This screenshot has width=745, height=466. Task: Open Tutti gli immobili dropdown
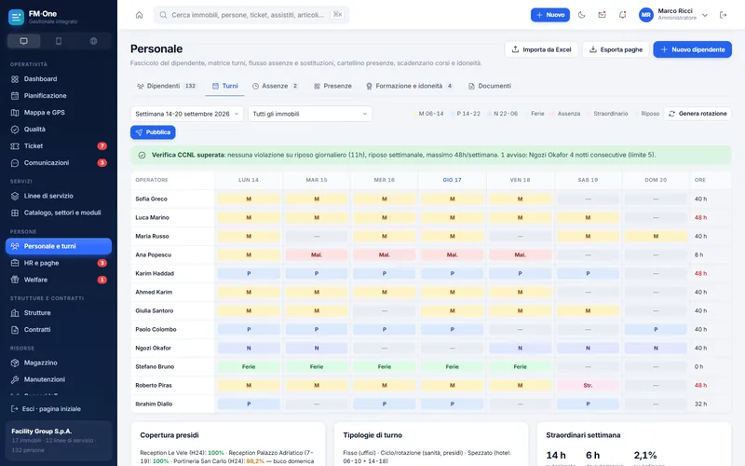[310, 114]
